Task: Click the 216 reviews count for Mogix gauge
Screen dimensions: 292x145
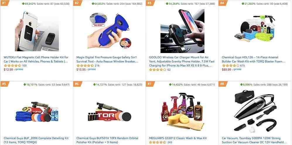Action: pyautogui.click(x=97, y=66)
